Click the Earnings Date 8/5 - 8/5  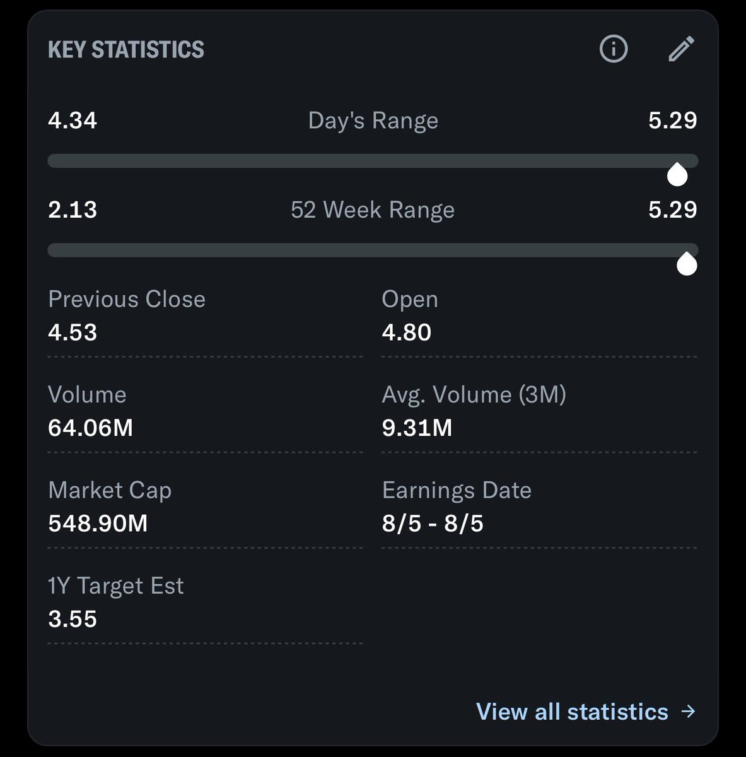coord(433,523)
